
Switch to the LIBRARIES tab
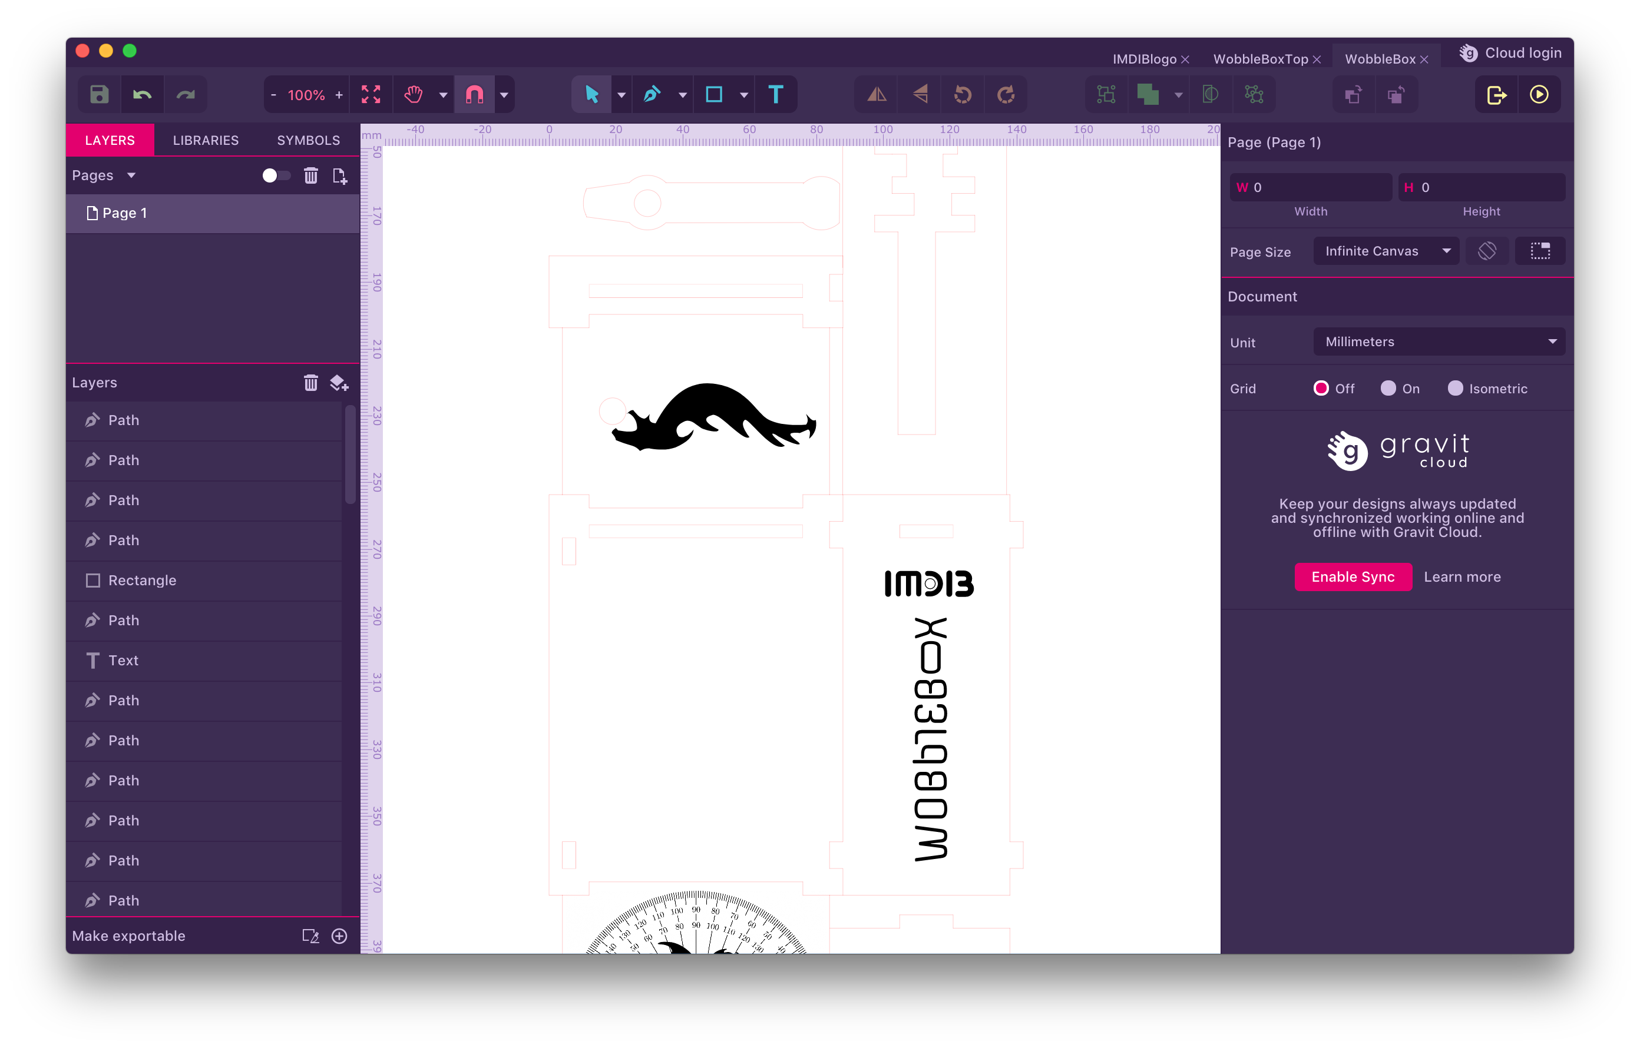(206, 140)
